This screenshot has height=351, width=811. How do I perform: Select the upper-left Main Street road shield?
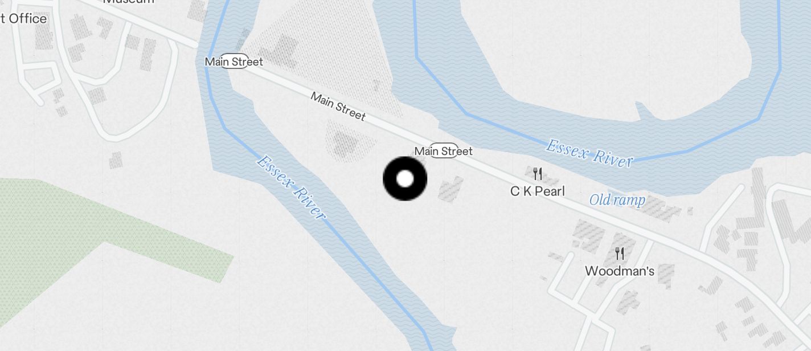[x=234, y=62]
